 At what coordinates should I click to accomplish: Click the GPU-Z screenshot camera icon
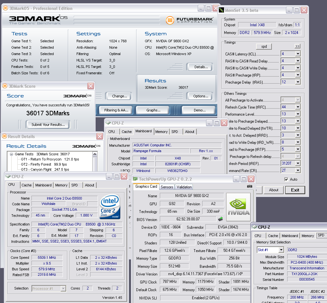click(249, 186)
